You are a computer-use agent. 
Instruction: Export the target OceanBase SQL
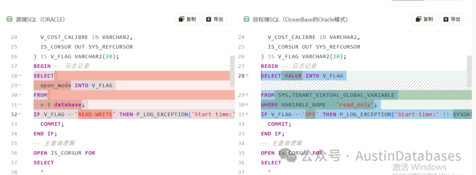point(452,19)
